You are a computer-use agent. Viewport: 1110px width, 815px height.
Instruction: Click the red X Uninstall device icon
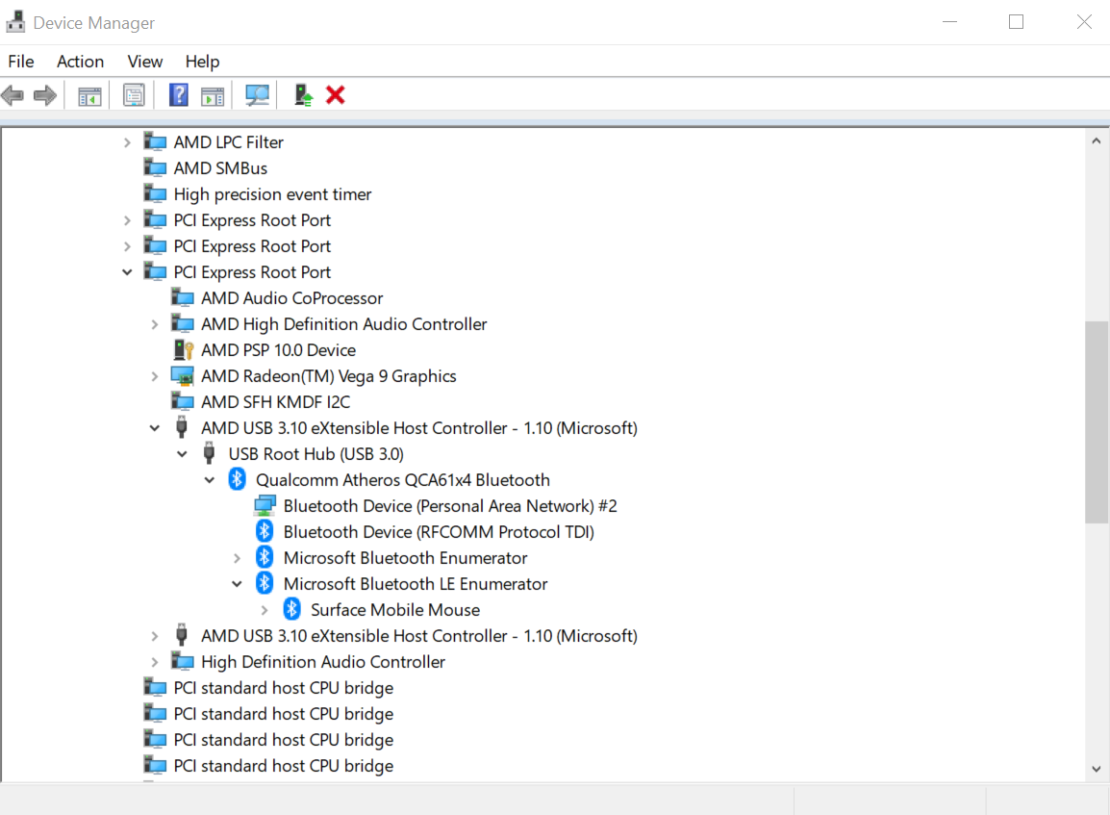coord(336,95)
